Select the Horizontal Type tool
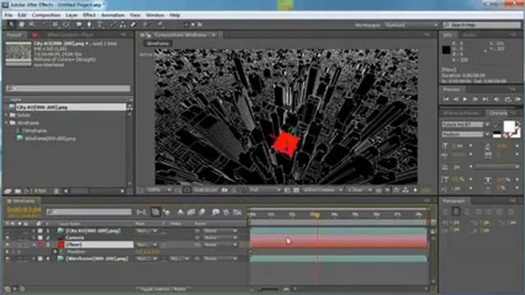Viewport: 525px width, 295px height. click(100, 25)
